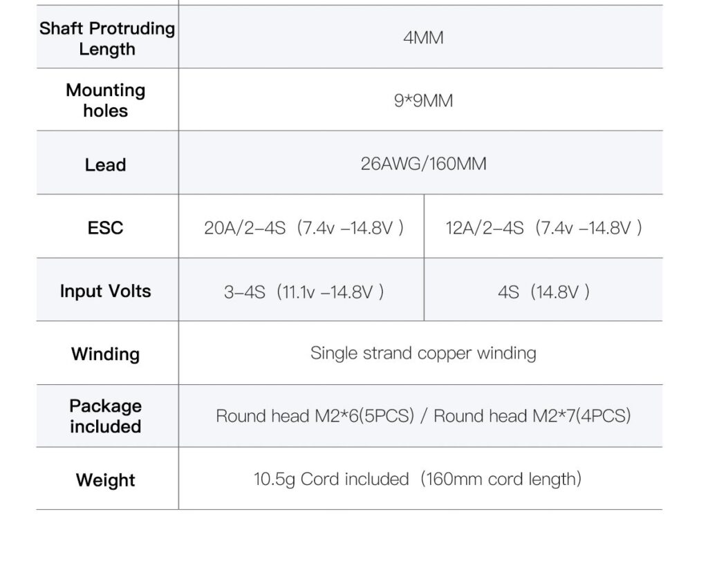Click the Weight row label
The height and width of the screenshot is (561, 708).
click(x=106, y=479)
